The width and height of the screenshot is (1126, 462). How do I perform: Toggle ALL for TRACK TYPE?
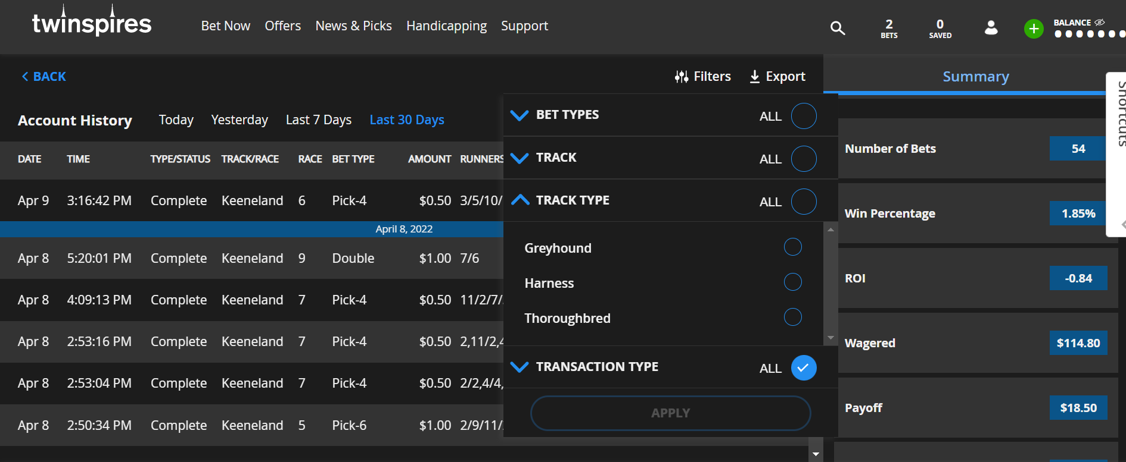[804, 202]
